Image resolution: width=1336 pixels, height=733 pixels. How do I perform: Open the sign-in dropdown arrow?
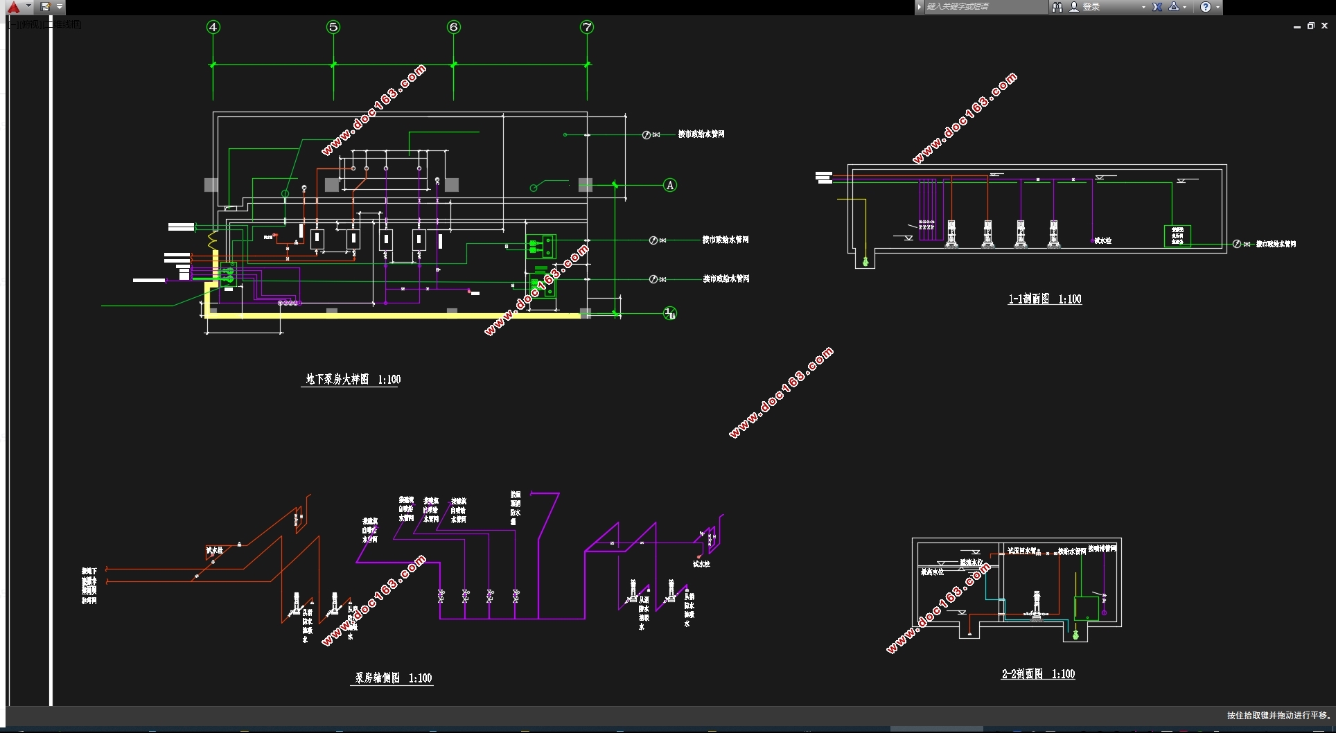pos(1143,7)
